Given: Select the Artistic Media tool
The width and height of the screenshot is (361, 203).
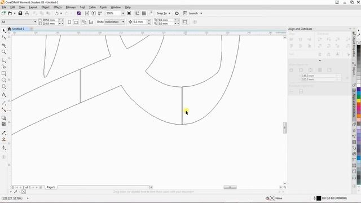Looking at the screenshot, I should 4,67.
